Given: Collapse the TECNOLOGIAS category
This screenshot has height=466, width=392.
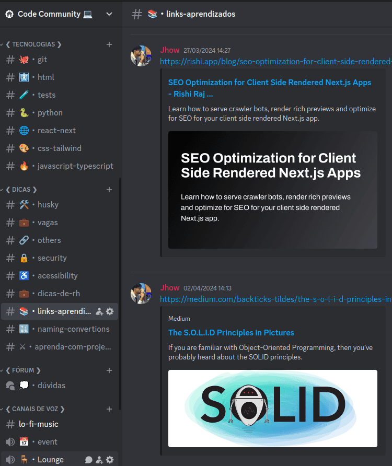Looking at the screenshot, I should [33, 44].
